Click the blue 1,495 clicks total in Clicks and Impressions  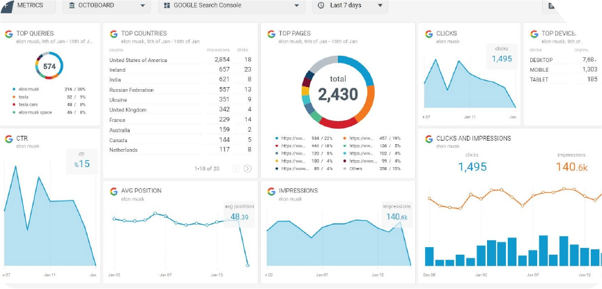tap(472, 166)
